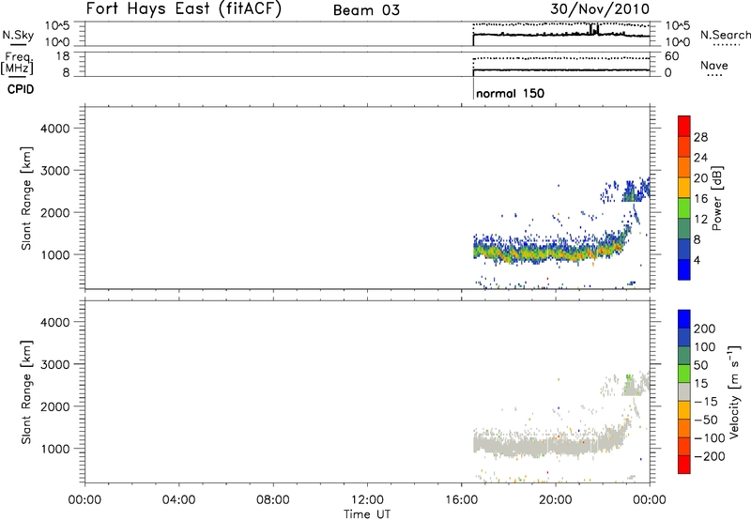Image resolution: width=751 pixels, height=520 pixels.
Task: Click the plot title 'Fort Hays East (fitACF)'
Action: tap(183, 8)
